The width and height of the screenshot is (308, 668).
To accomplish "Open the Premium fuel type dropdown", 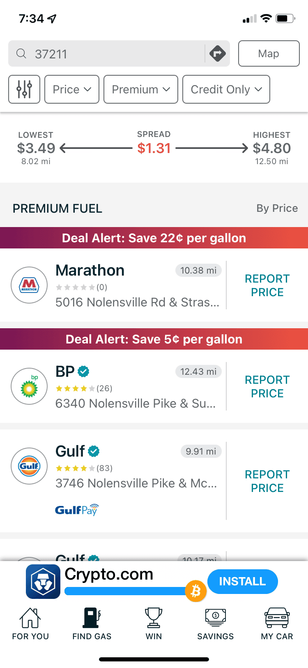I will tap(141, 89).
